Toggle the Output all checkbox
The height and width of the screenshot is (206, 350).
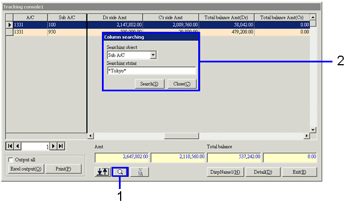tap(11, 159)
